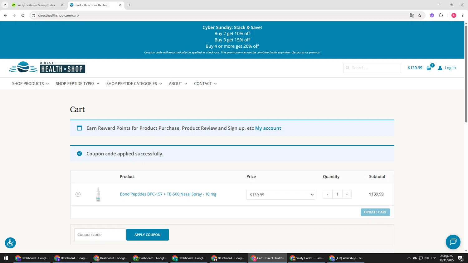Switch to Verify Codes — SimplyCodes tab
Viewport: 468px width, 263px height.
click(x=36, y=5)
